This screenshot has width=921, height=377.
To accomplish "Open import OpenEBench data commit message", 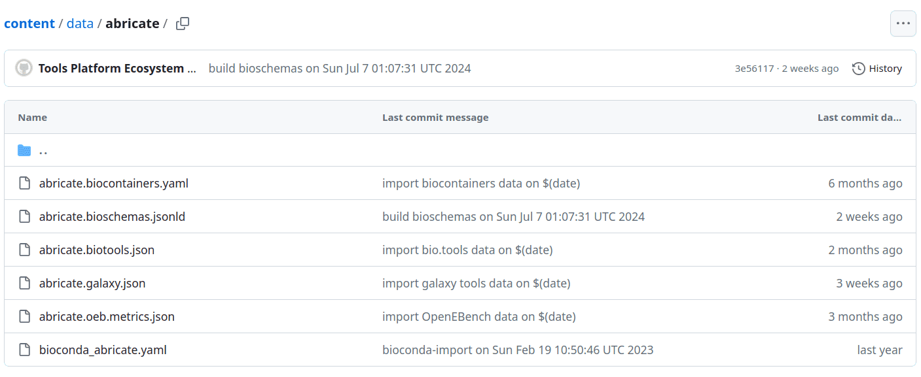I will (479, 317).
